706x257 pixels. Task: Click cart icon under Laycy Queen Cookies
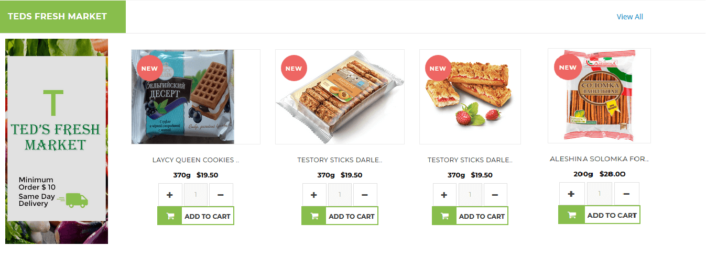[x=170, y=216]
